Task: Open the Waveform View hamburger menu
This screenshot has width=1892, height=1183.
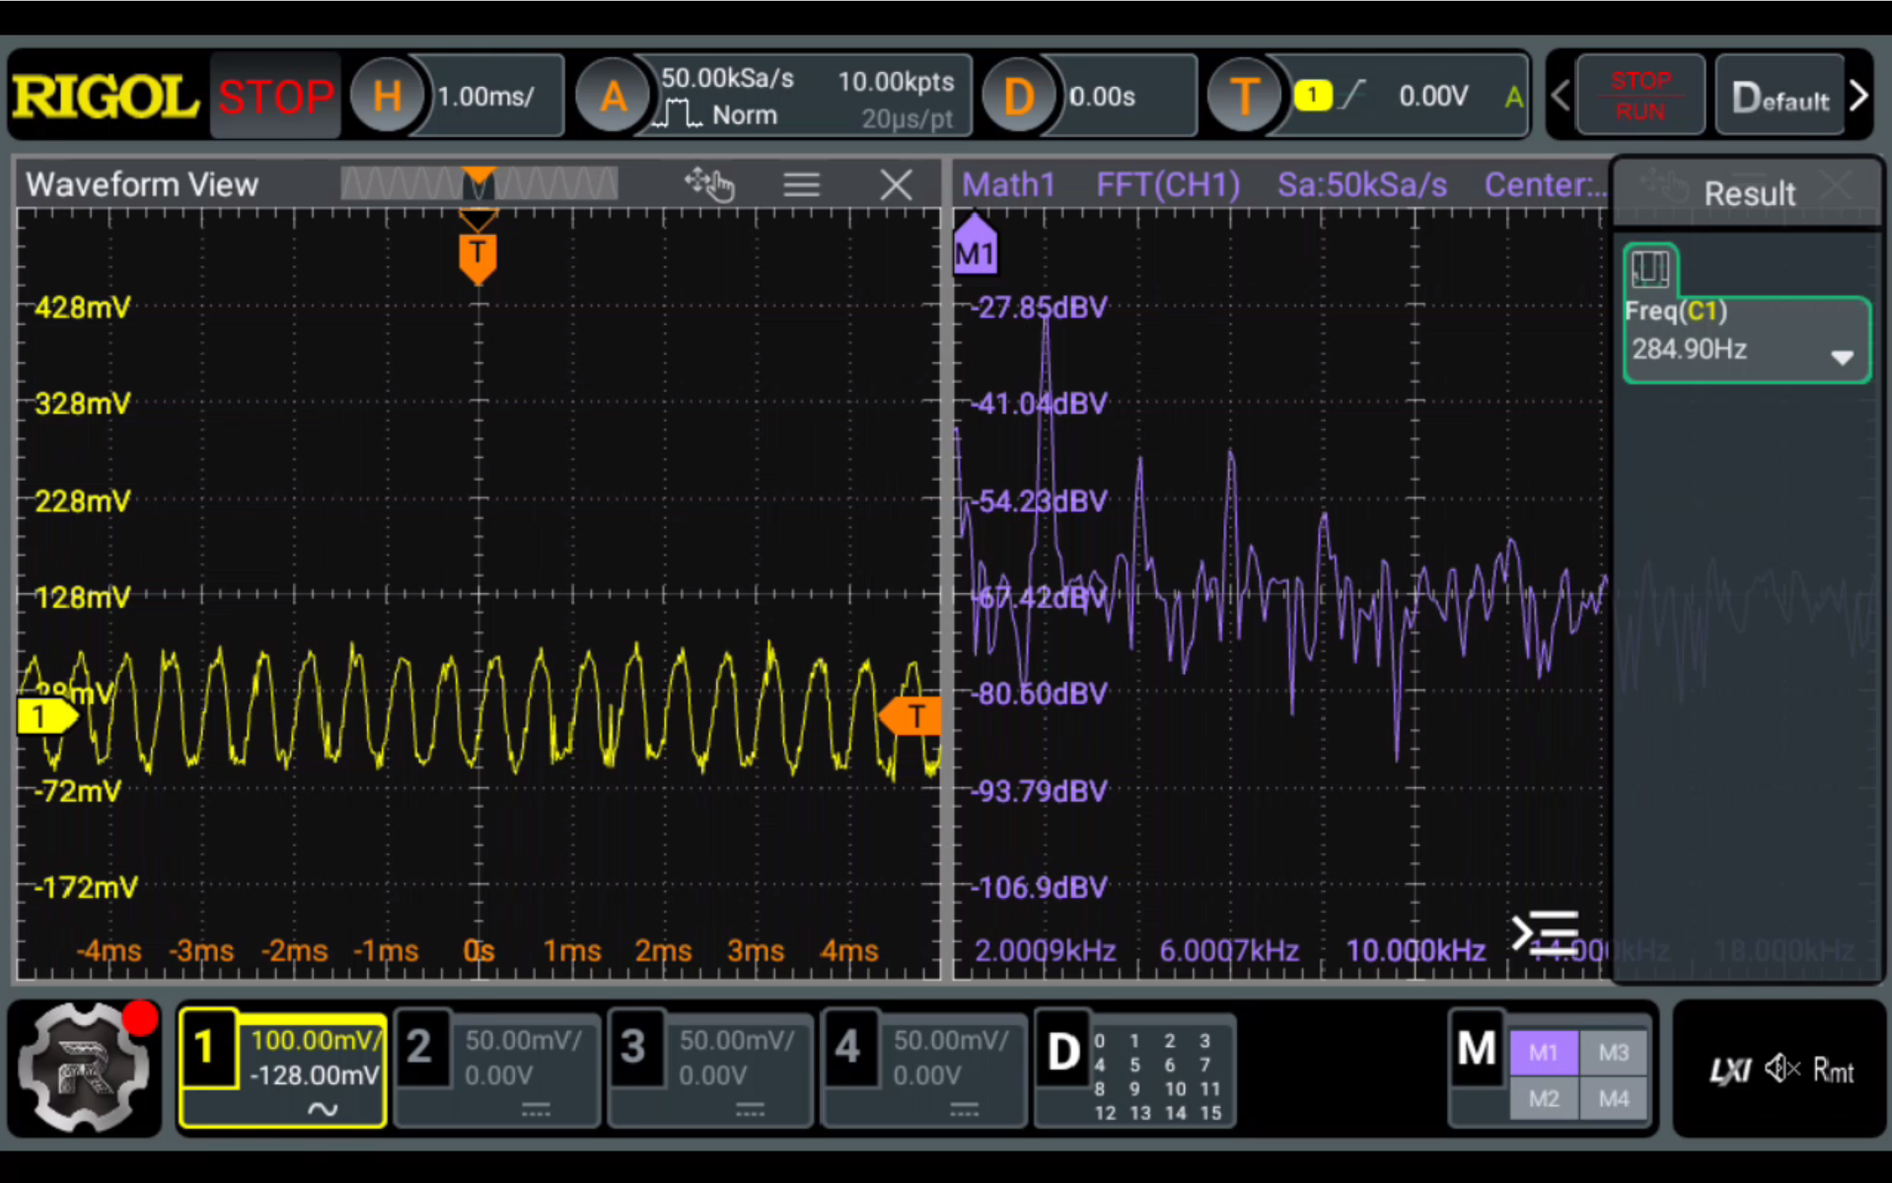Action: [x=801, y=185]
